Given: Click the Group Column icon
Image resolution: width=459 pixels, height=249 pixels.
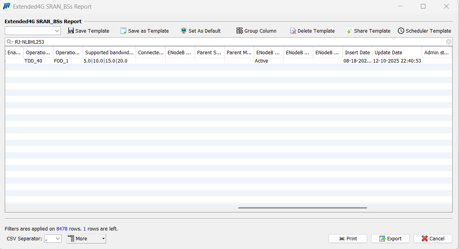Looking at the screenshot, I should [x=239, y=31].
